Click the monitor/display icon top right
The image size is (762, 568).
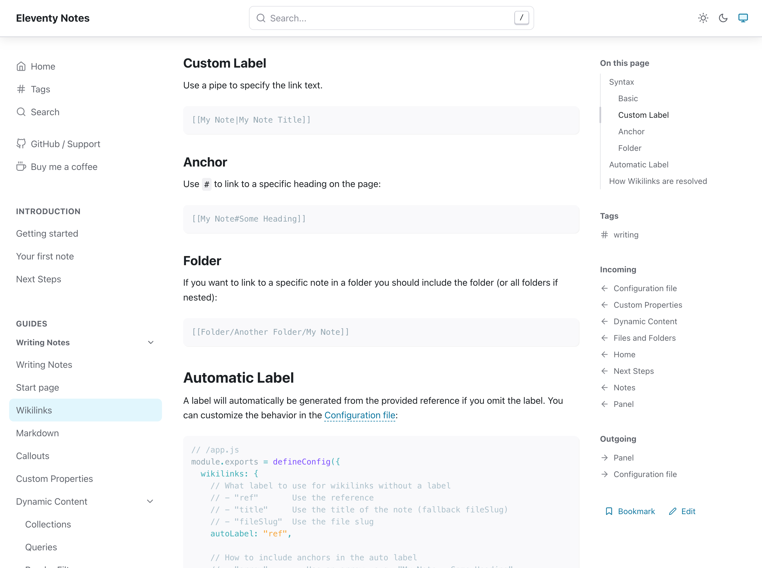click(743, 18)
